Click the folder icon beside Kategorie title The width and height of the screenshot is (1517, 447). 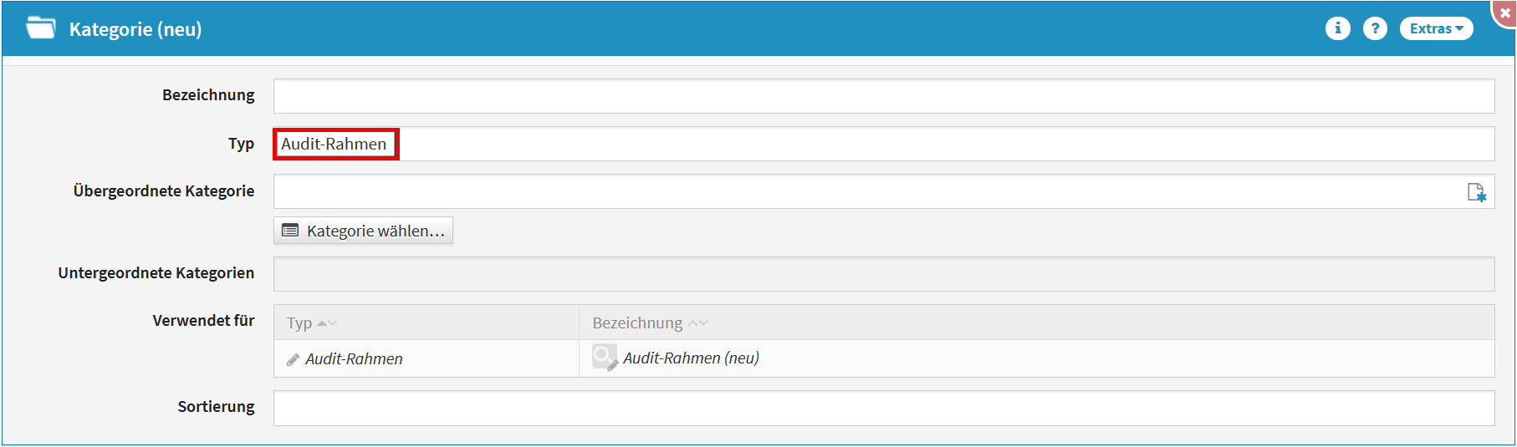(x=40, y=28)
